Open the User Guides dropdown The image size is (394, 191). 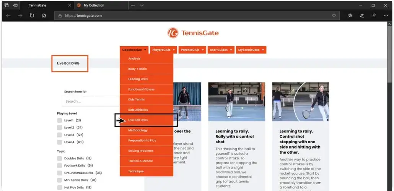[x=221, y=50]
